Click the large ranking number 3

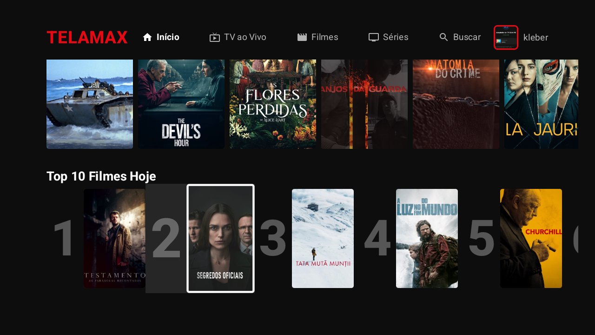(x=272, y=239)
